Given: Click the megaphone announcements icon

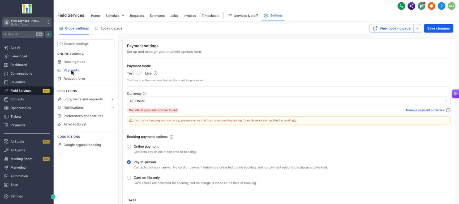Looking at the screenshot, I should (421, 6).
